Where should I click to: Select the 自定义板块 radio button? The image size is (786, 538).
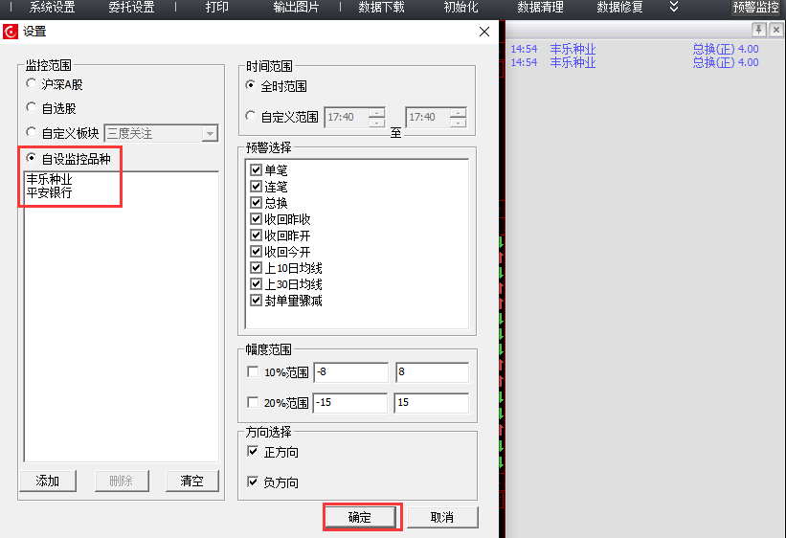point(31,132)
